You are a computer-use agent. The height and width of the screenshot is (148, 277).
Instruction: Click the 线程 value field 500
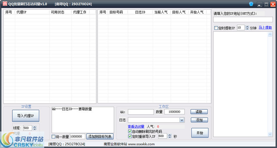(x=28, y=128)
